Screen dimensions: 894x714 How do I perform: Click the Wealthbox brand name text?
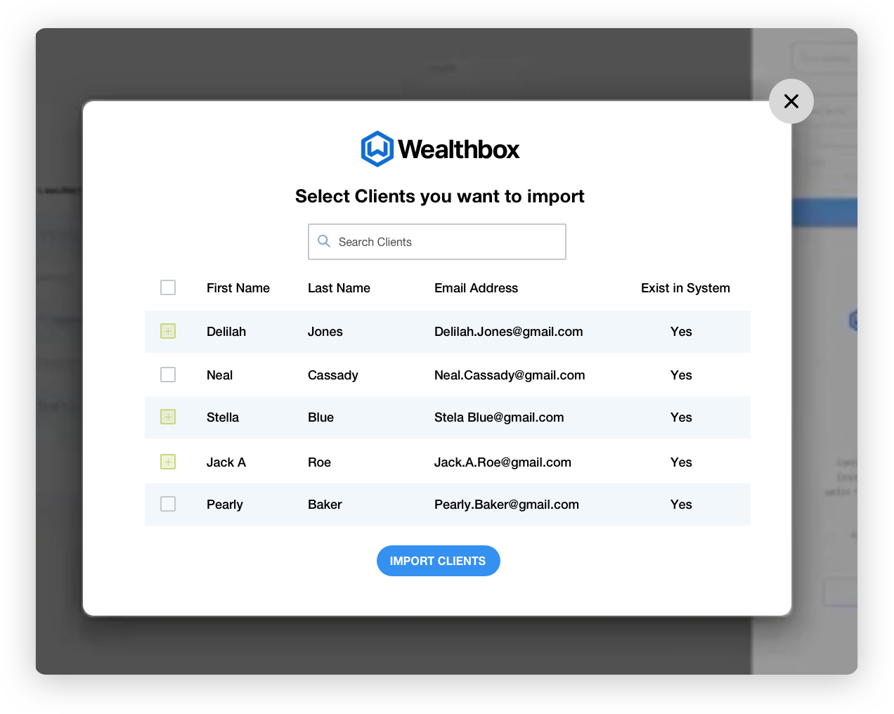point(459,149)
